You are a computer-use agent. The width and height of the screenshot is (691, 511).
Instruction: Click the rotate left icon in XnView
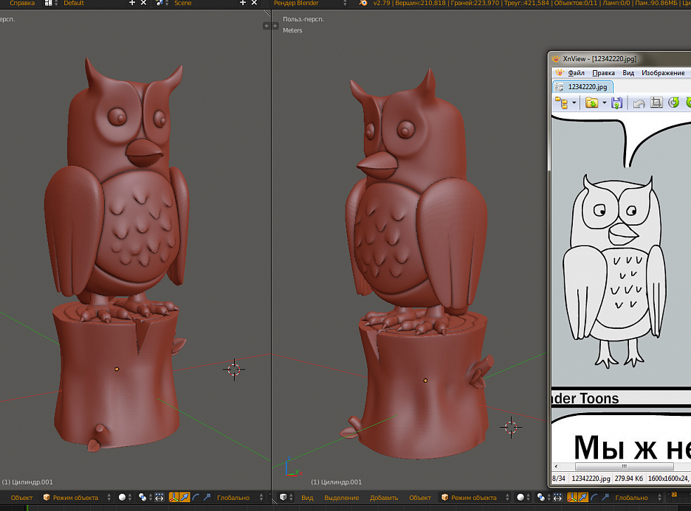(x=673, y=103)
